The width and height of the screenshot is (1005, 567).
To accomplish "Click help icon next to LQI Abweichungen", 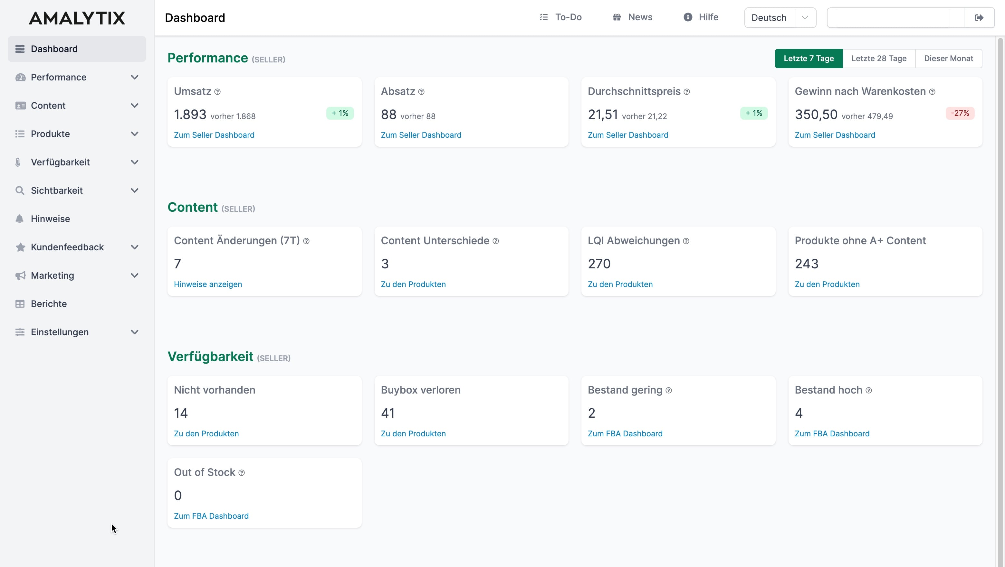I will (x=686, y=241).
